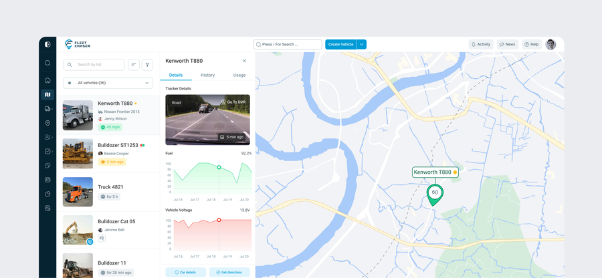602x278 pixels.
Task: Click the no-signal icon under Jerome Bell
Action: click(102, 238)
